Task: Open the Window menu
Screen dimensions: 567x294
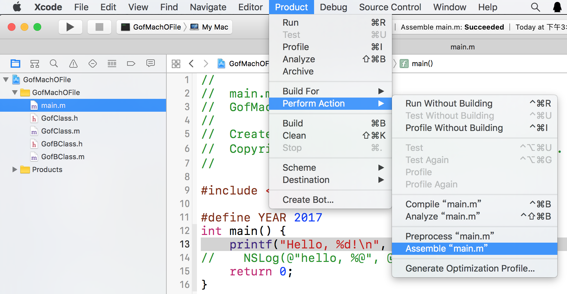Action: (x=450, y=7)
